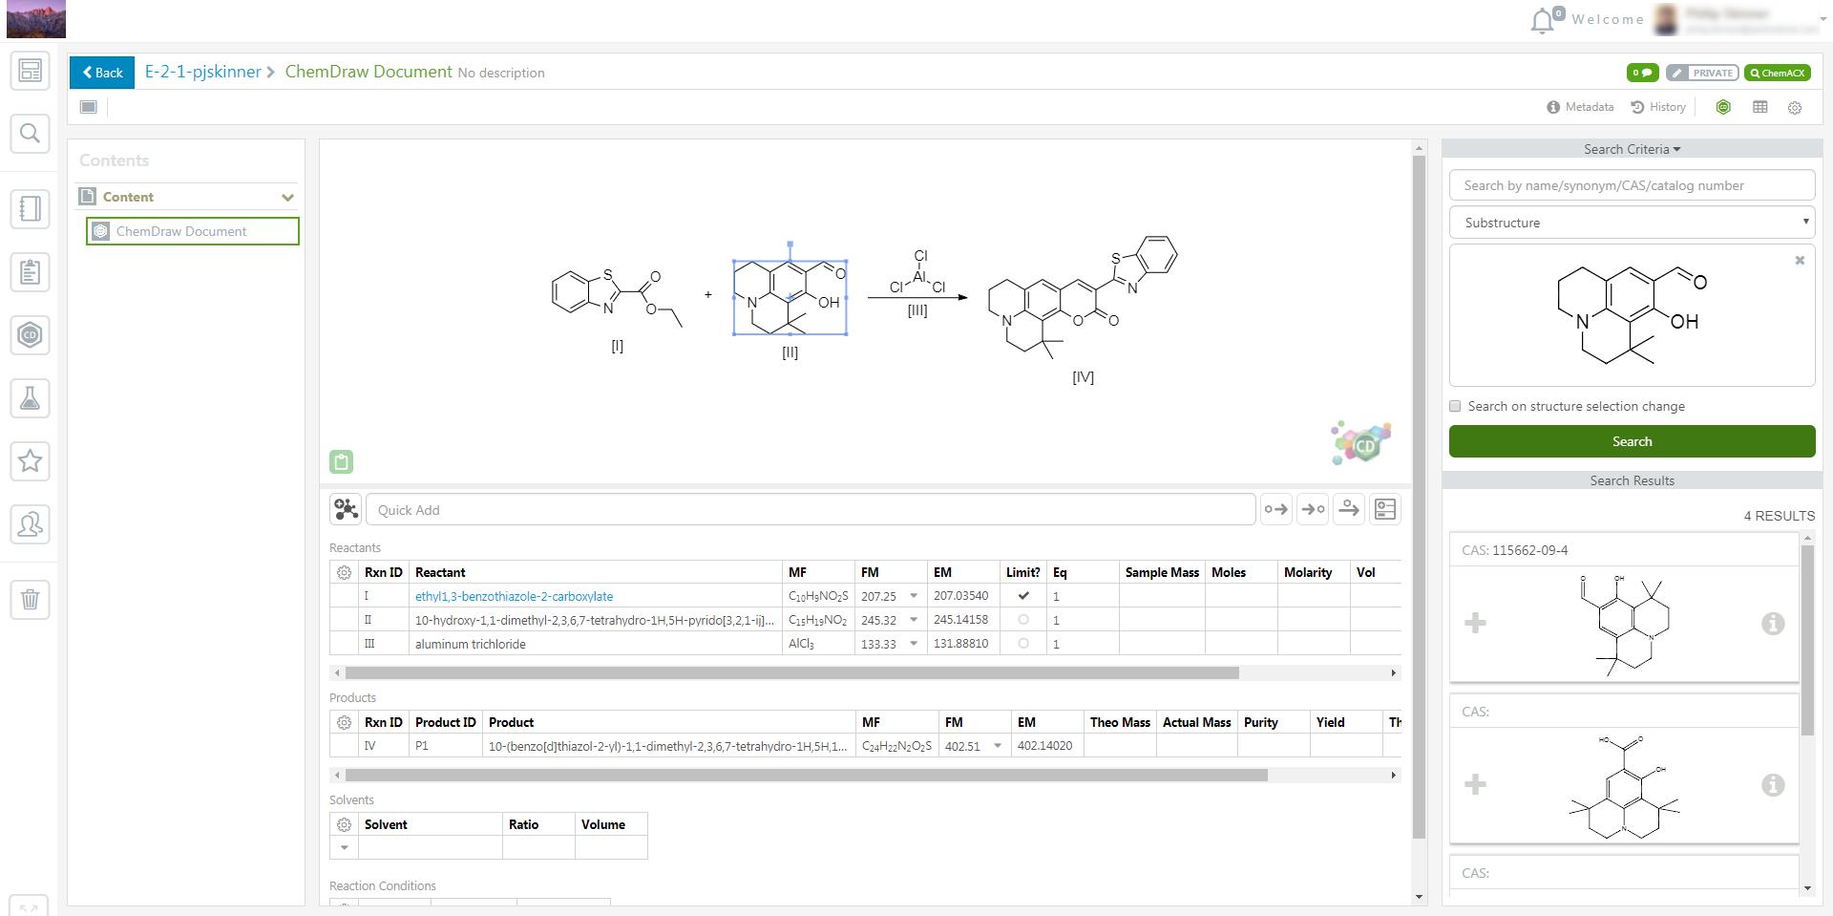
Task: Click the info icon for CAS 115662-09-4
Action: (1772, 624)
